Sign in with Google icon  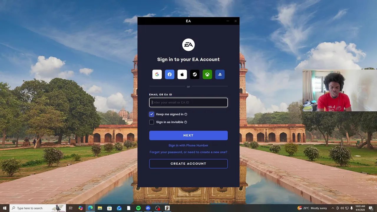(x=157, y=74)
